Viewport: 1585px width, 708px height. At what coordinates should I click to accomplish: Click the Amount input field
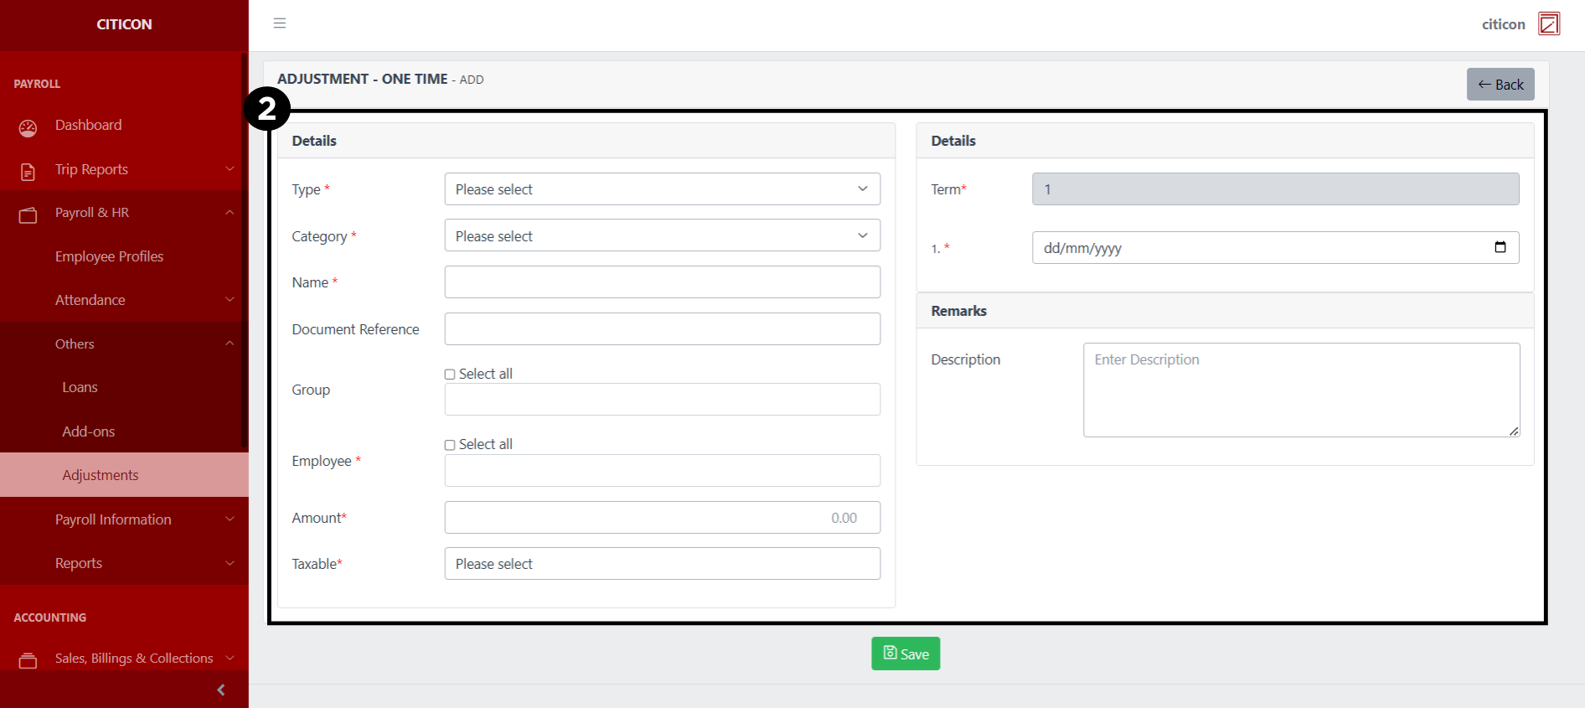(x=662, y=518)
